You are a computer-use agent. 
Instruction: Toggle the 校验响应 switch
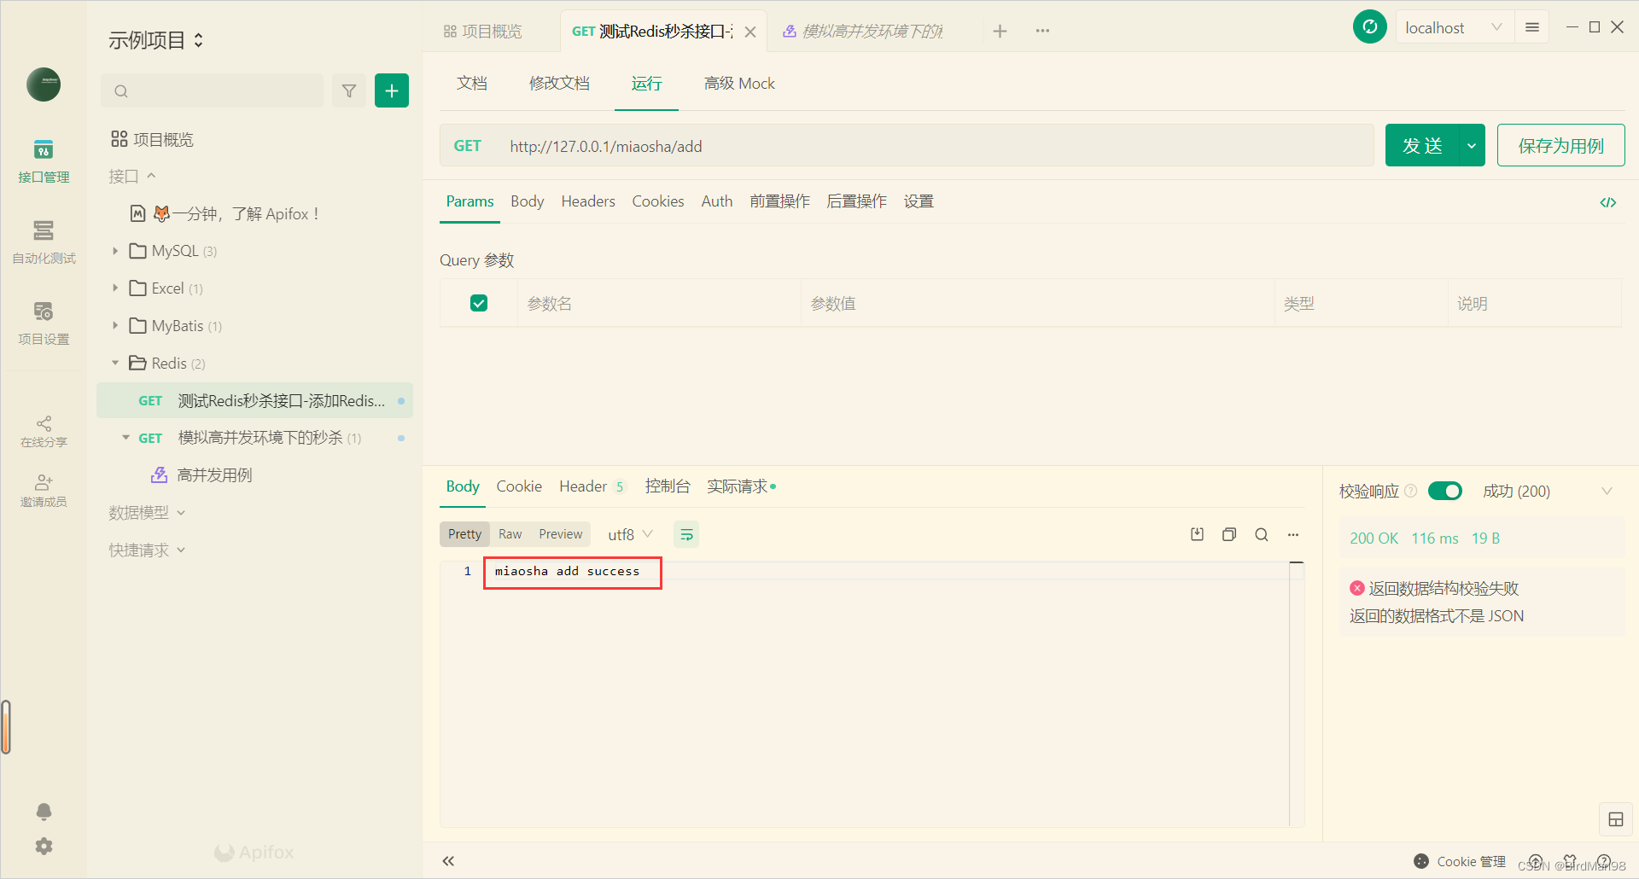coord(1445,491)
